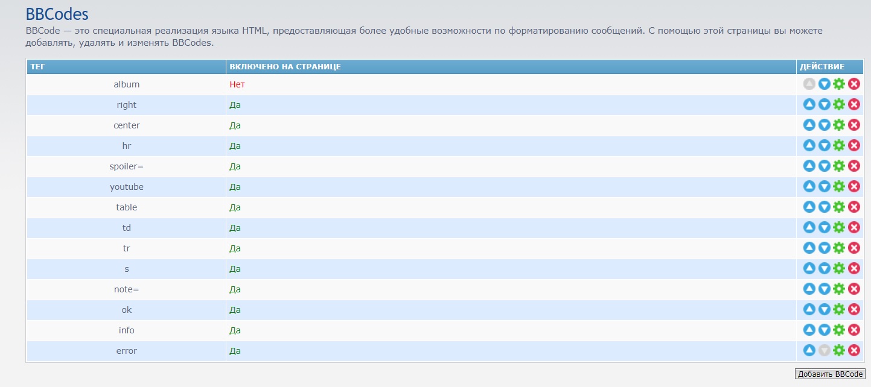Delete the info BBCode
Image resolution: width=871 pixels, height=387 pixels.
pos(853,330)
